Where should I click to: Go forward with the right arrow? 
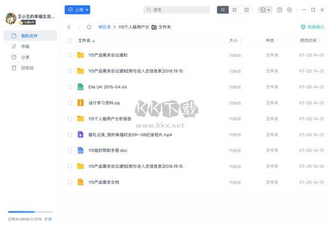click(x=79, y=27)
